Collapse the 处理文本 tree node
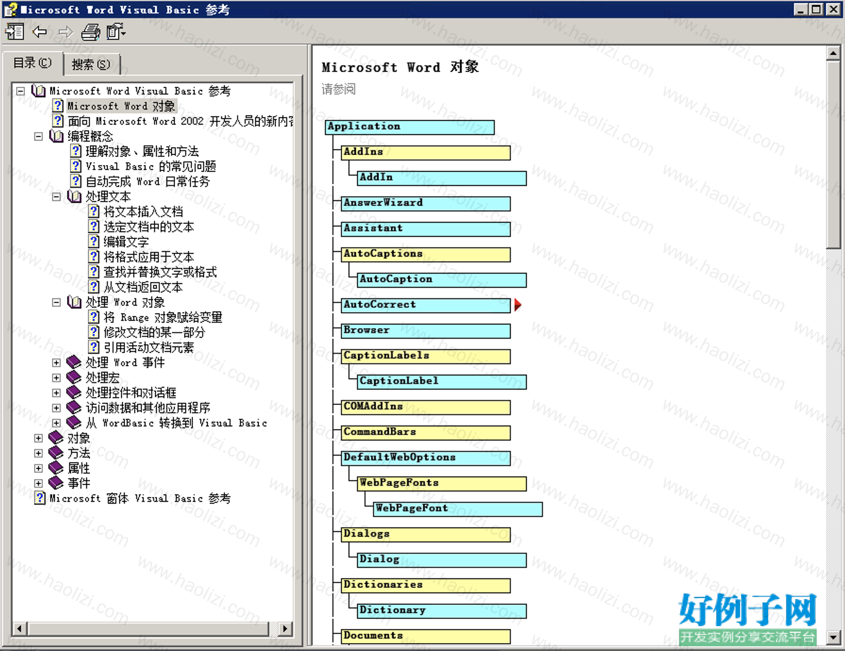This screenshot has height=651, width=845. pyautogui.click(x=56, y=197)
